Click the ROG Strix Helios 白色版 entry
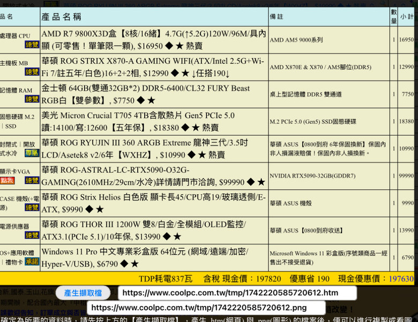This screenshot has width=418, height=322. pyautogui.click(x=154, y=203)
